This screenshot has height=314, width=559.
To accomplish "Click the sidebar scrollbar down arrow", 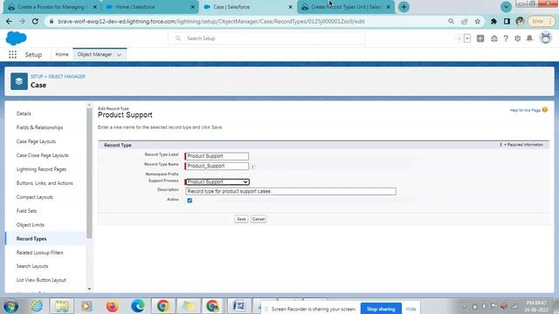I will point(89,289).
